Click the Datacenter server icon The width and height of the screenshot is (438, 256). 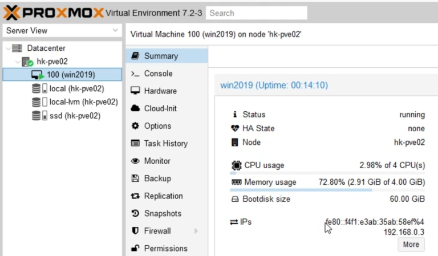click(17, 48)
